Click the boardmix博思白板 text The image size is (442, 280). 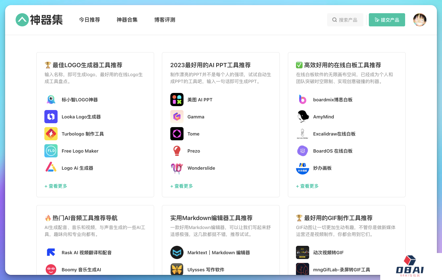tap(333, 100)
